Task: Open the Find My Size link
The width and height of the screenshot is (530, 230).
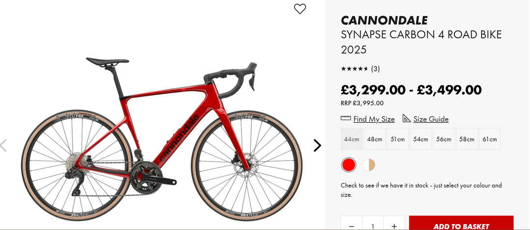Action: (x=374, y=119)
